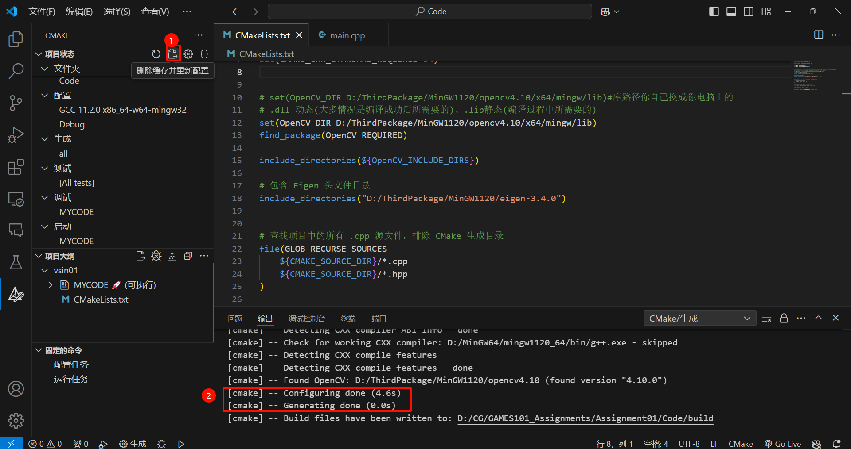
Task: Click 生成 build button in status bar
Action: 133,444
